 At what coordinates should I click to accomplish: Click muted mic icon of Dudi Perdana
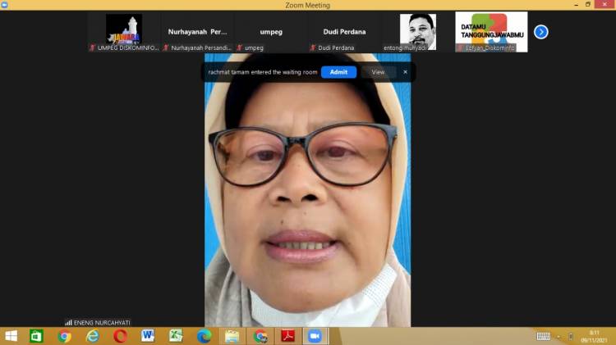(313, 48)
